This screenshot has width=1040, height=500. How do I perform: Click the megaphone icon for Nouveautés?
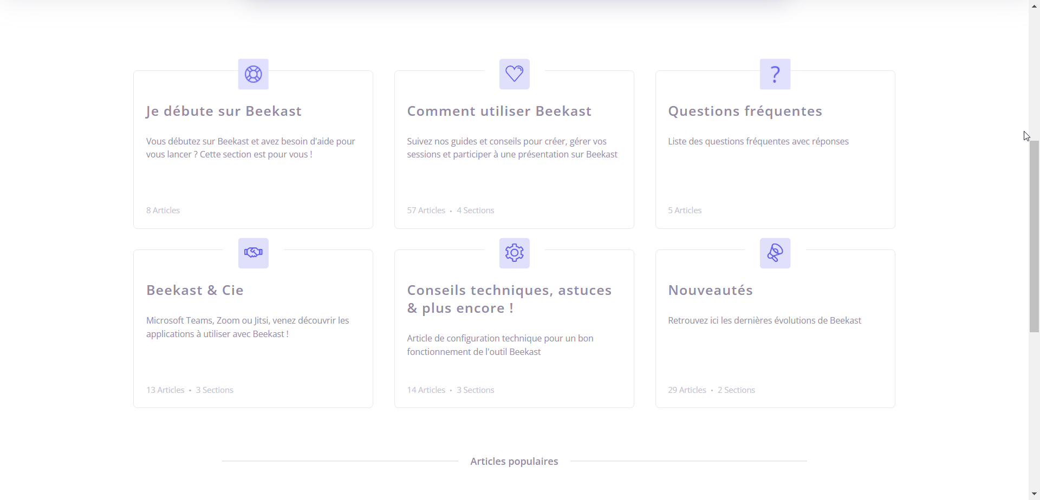[775, 253]
